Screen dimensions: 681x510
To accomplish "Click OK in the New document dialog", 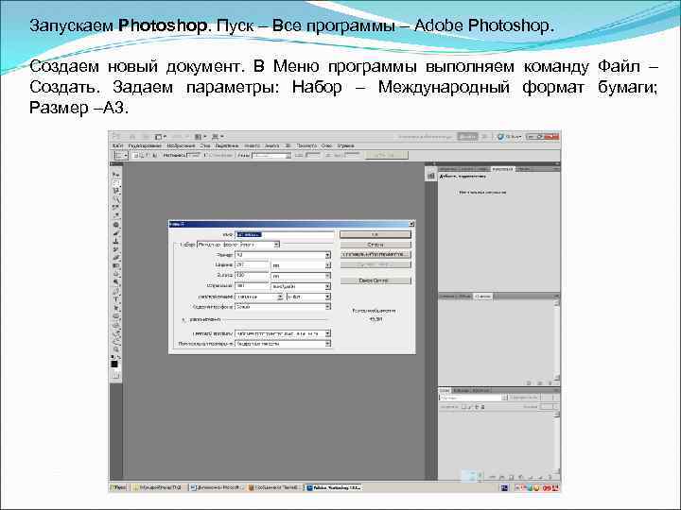I will 375,234.
